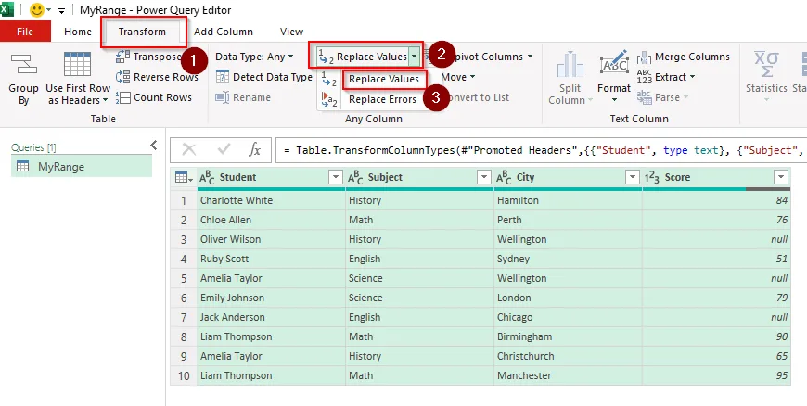Select row number 10
The height and width of the screenshot is (406, 807).
click(184, 375)
